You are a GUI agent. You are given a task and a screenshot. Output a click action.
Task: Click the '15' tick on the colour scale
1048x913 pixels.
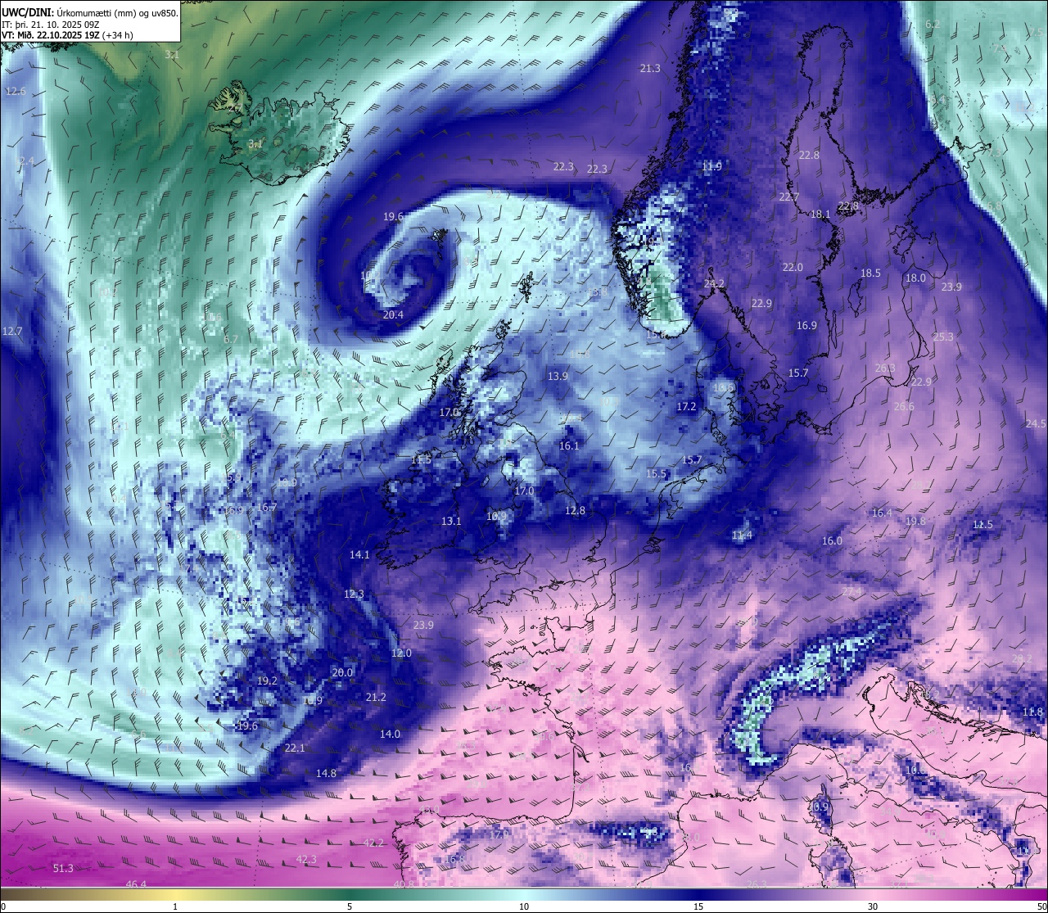(698, 906)
